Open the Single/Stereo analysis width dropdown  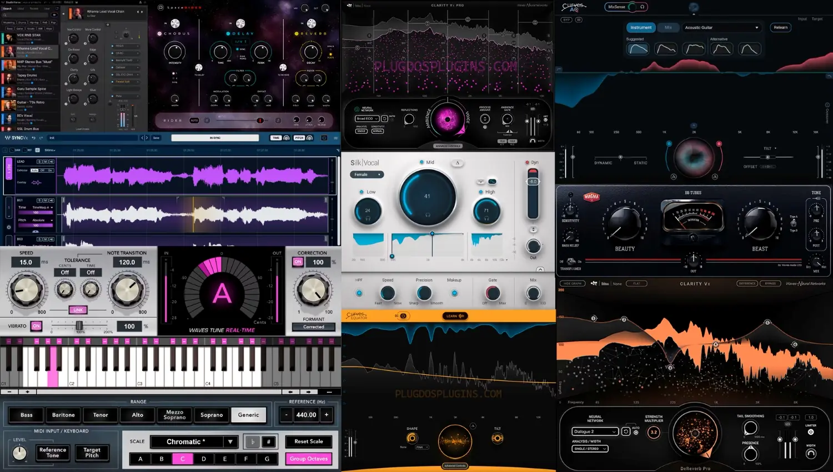click(590, 449)
